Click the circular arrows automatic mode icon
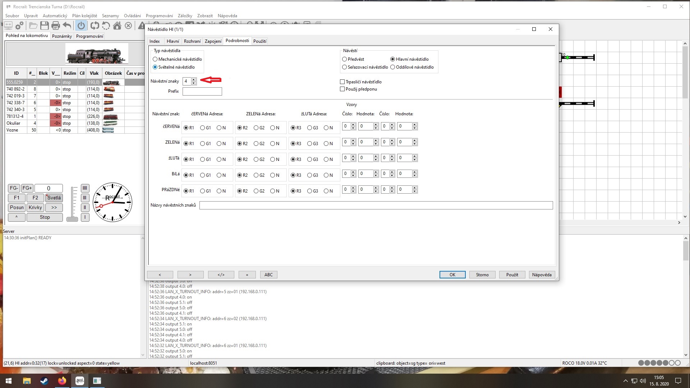Image resolution: width=690 pixels, height=388 pixels. (x=95, y=26)
